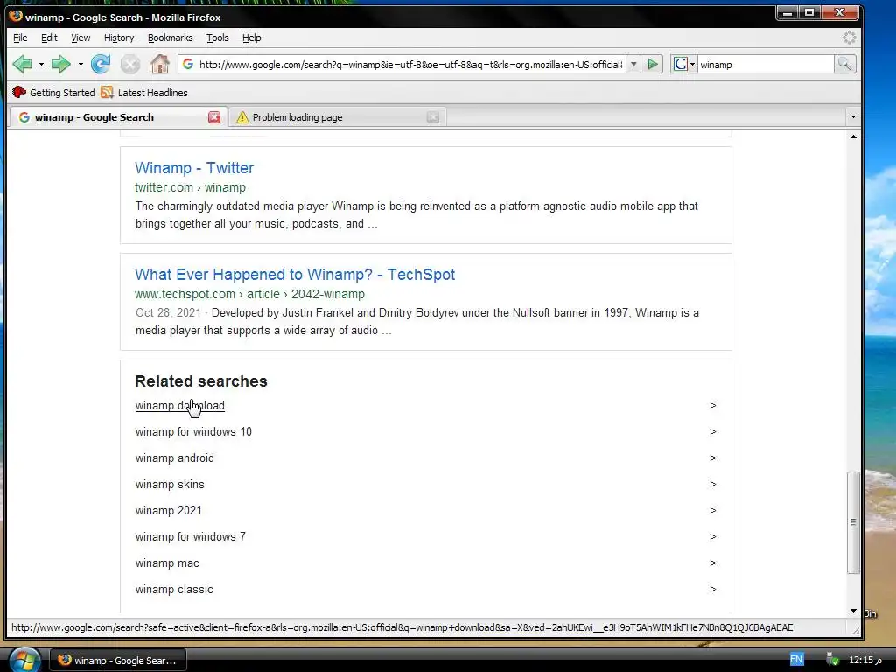This screenshot has height=672, width=896.
Task: Click the www.techspot.com › article › 2042-winamp text
Action: 249,294
